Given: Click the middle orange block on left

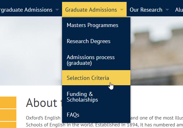Looking at the screenshot, I should (x=8, y=115).
